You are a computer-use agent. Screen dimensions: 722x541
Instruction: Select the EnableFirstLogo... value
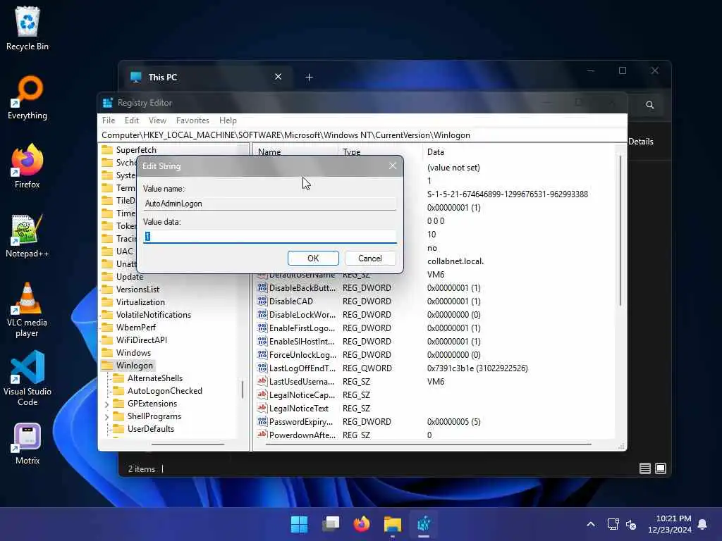click(302, 328)
